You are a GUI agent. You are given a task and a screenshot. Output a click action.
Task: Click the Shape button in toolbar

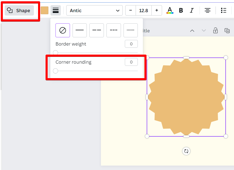coord(19,11)
